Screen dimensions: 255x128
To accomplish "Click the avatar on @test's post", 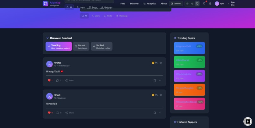I will click(x=49, y=96).
